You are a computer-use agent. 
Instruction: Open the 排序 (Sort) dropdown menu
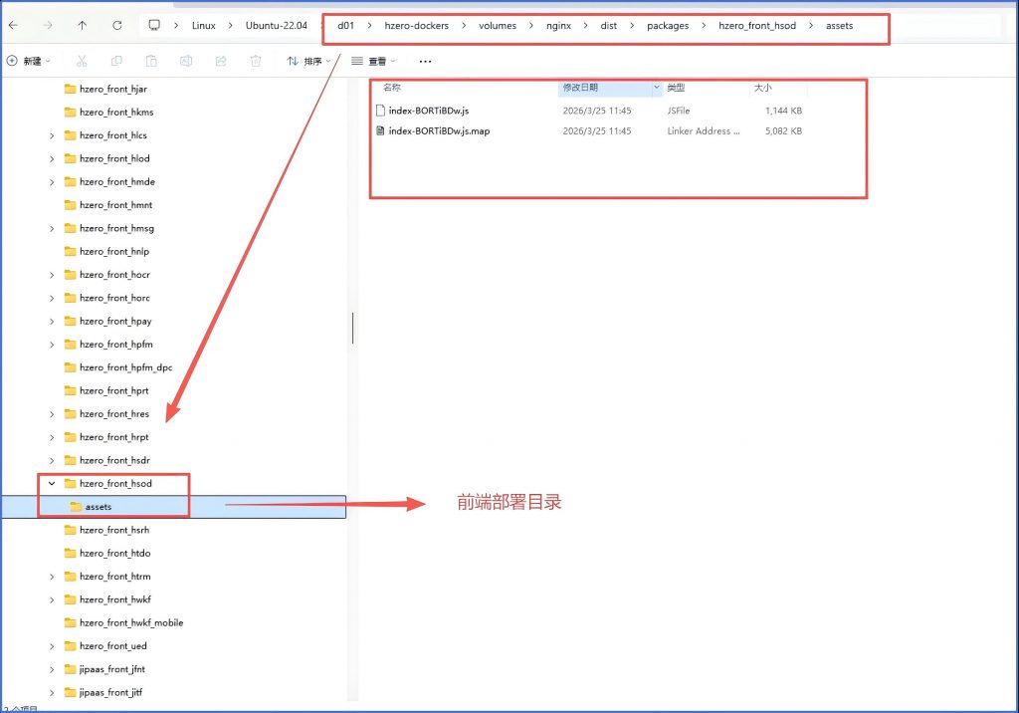[308, 62]
